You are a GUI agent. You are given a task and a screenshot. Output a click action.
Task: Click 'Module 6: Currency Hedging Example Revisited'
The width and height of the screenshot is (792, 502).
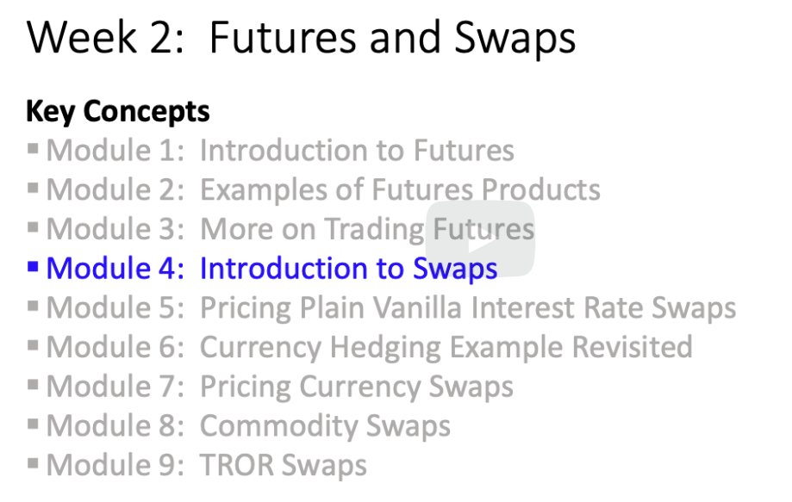369,347
